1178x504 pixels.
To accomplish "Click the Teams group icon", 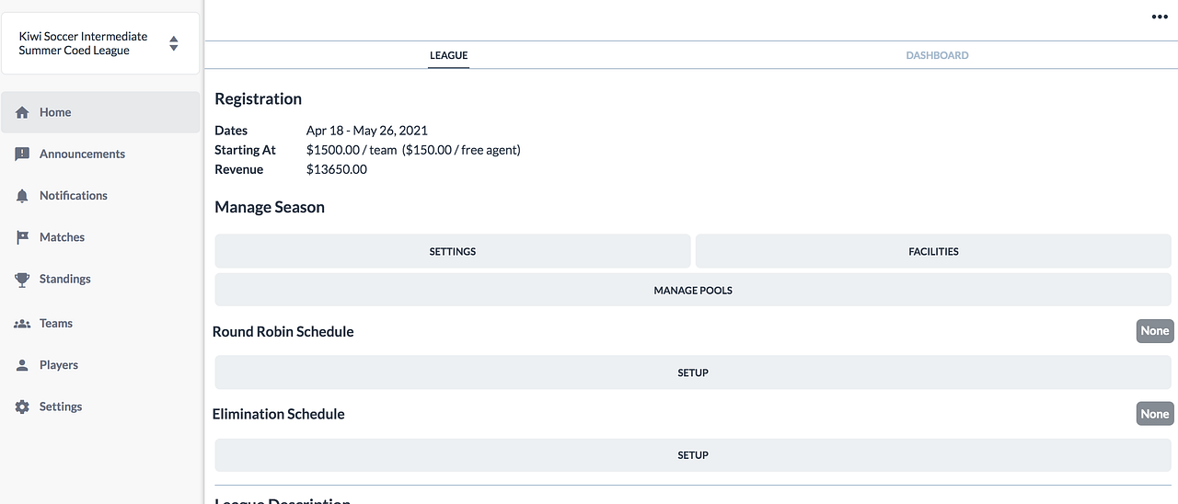I will point(23,324).
